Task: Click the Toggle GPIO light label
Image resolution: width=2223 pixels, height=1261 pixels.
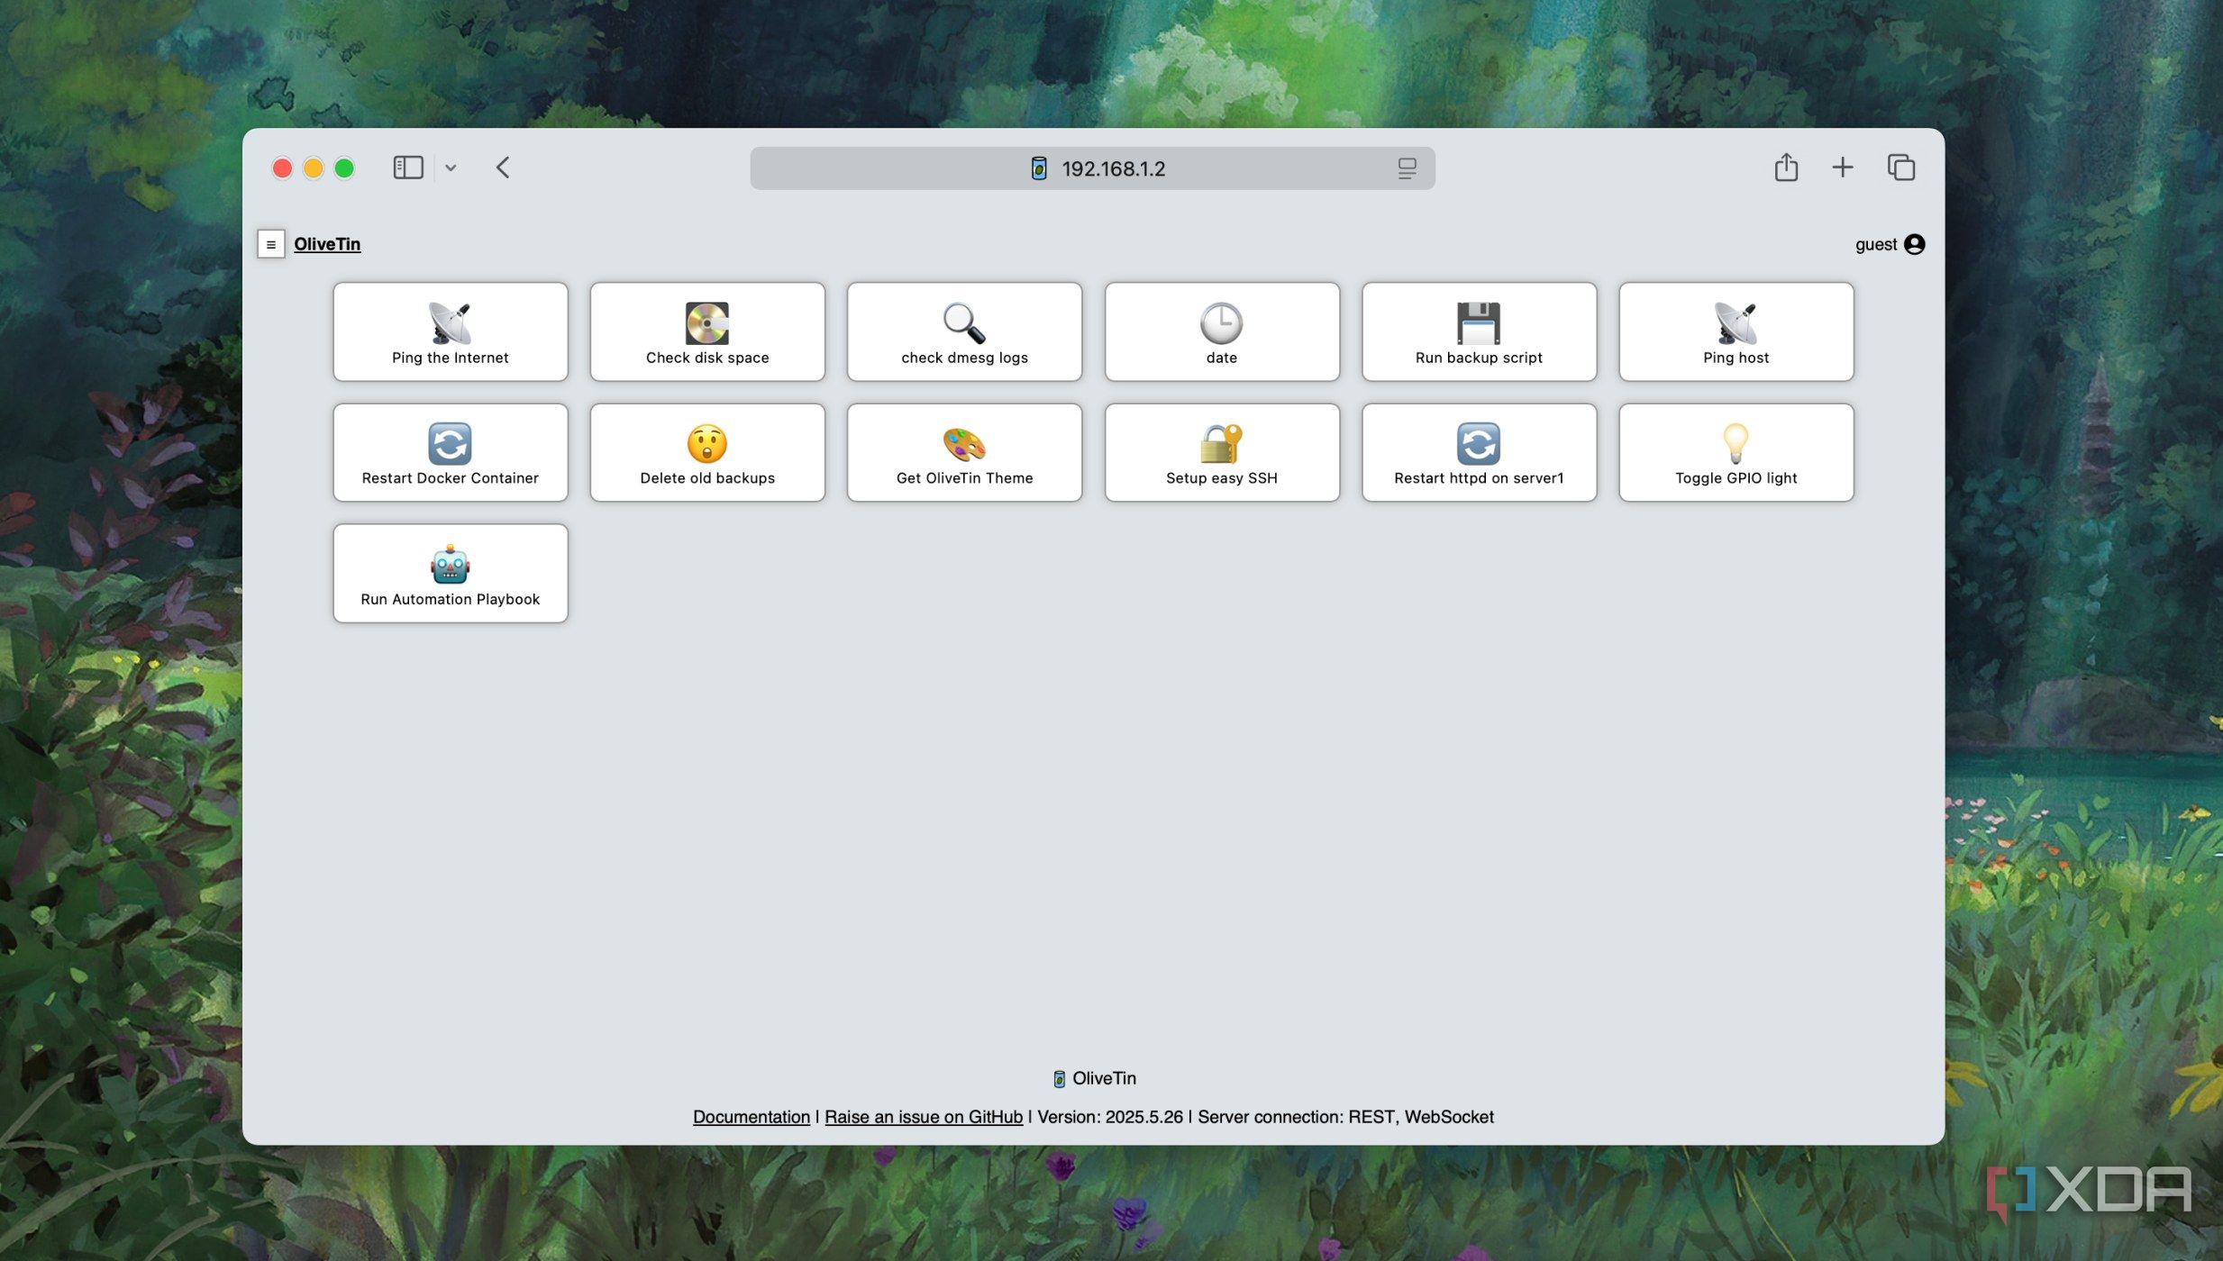Action: click(x=1736, y=478)
